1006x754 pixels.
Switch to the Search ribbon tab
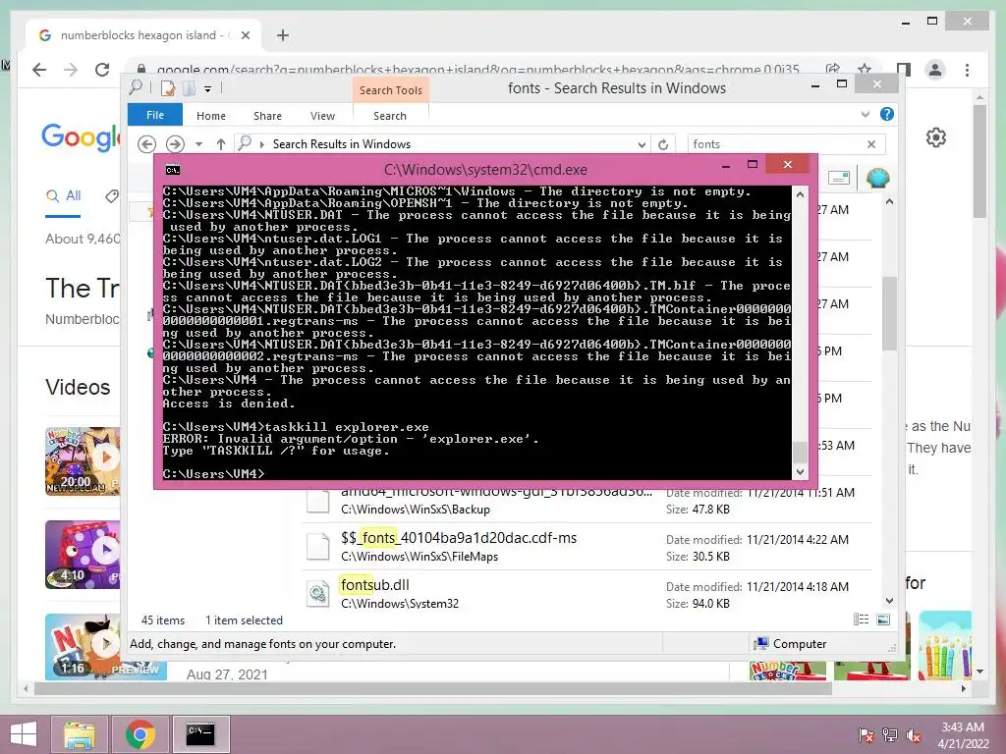click(390, 116)
